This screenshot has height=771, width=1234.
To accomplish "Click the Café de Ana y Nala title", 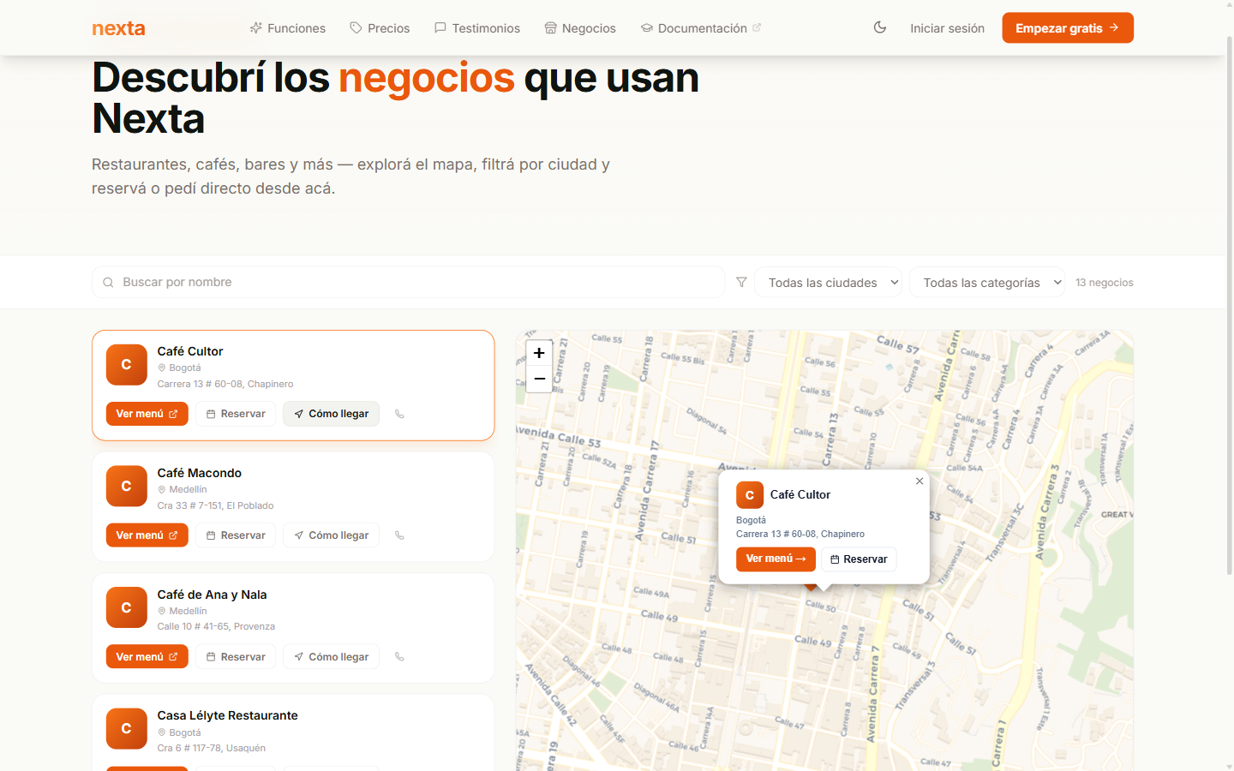I will (212, 595).
